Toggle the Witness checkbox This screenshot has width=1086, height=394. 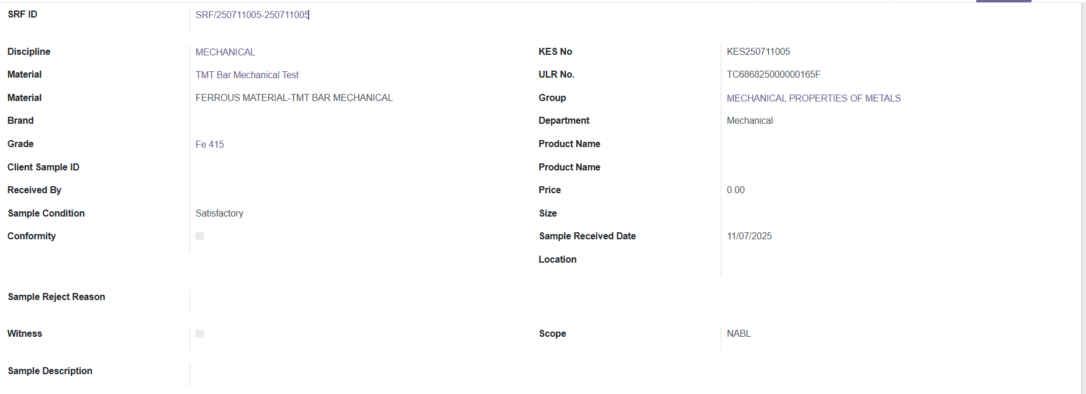pos(200,334)
